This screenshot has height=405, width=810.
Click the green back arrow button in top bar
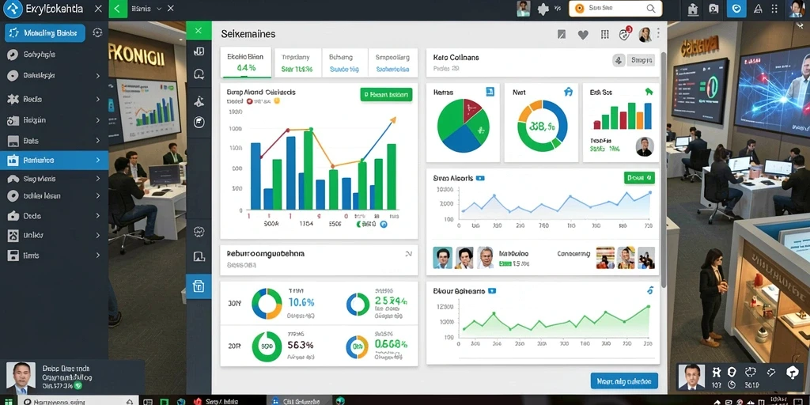[118, 8]
